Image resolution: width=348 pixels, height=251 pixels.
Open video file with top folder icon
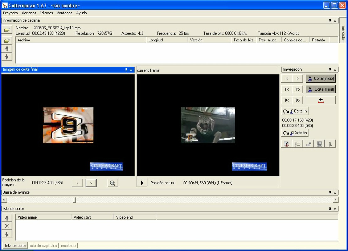pos(7,29)
